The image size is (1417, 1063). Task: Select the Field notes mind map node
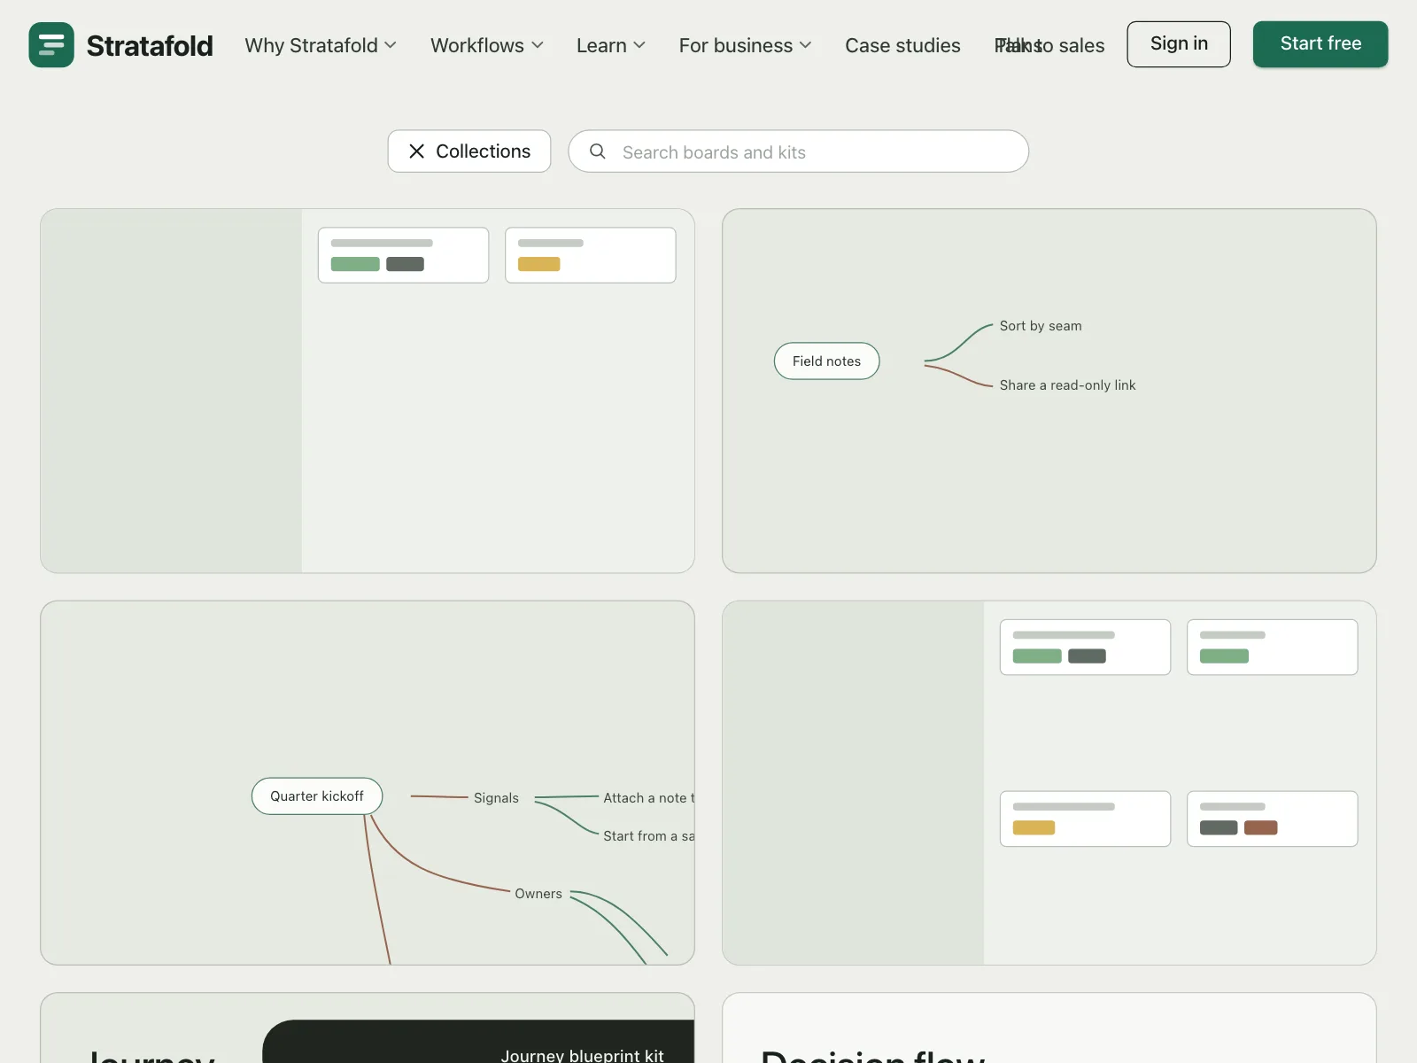[x=827, y=361]
